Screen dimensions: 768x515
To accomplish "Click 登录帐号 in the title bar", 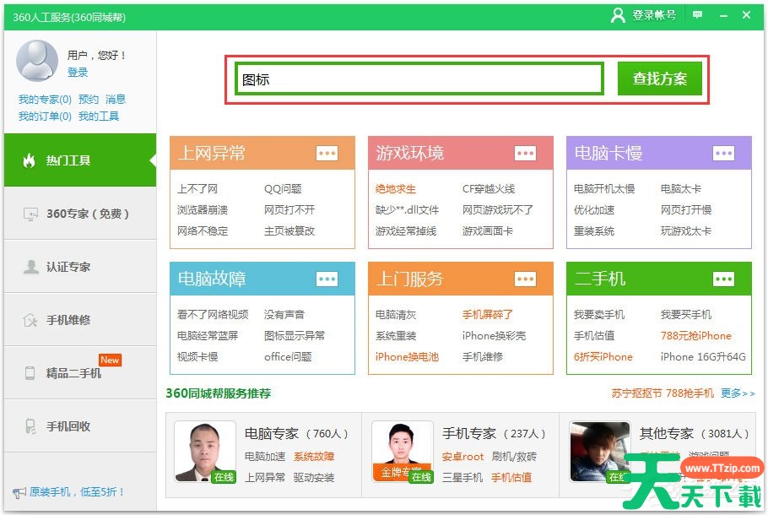I will click(x=654, y=15).
